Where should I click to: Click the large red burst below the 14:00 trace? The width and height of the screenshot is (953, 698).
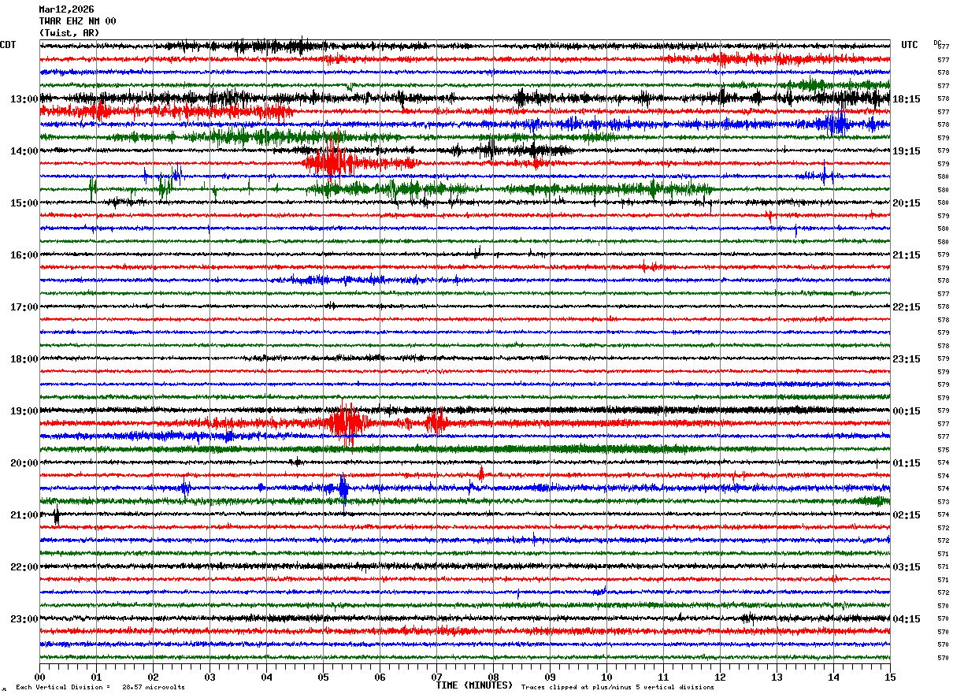click(x=332, y=163)
